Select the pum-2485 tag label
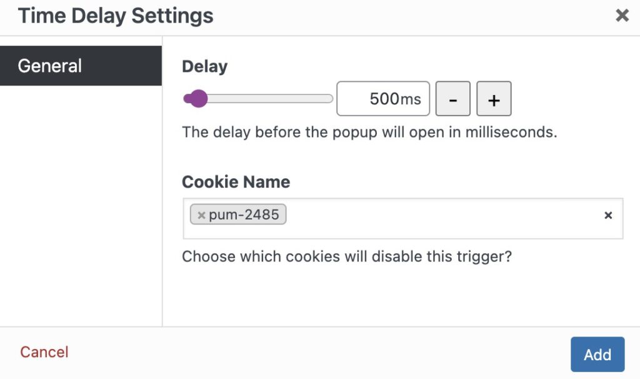Image resolution: width=640 pixels, height=379 pixels. [x=244, y=215]
